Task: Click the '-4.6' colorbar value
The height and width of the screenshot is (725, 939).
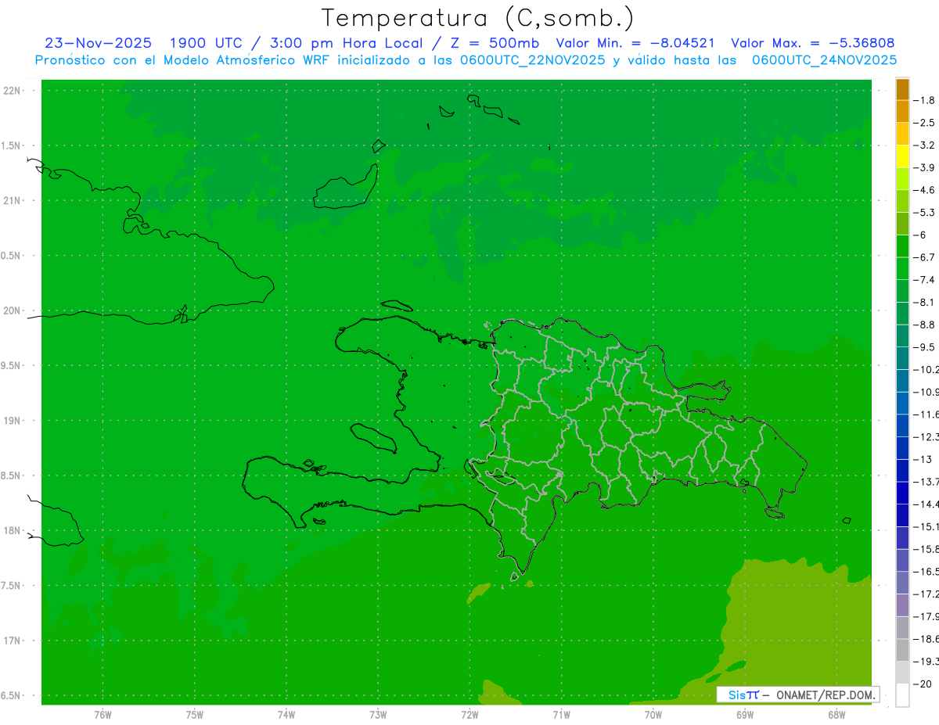Action: point(924,190)
